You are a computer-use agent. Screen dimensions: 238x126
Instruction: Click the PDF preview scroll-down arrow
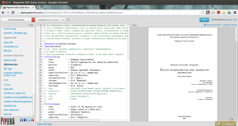237,120
